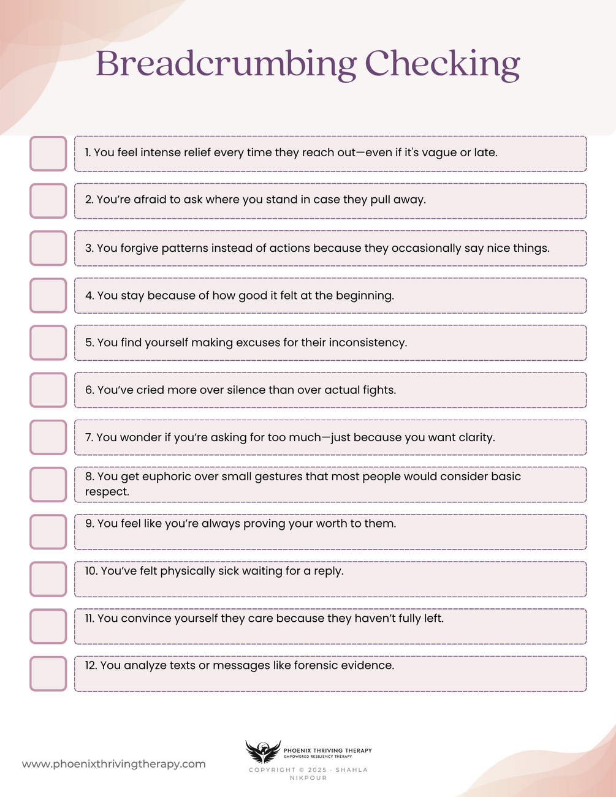The width and height of the screenshot is (616, 797).
Task: Check the box beside statement 4
Action: 48,295
